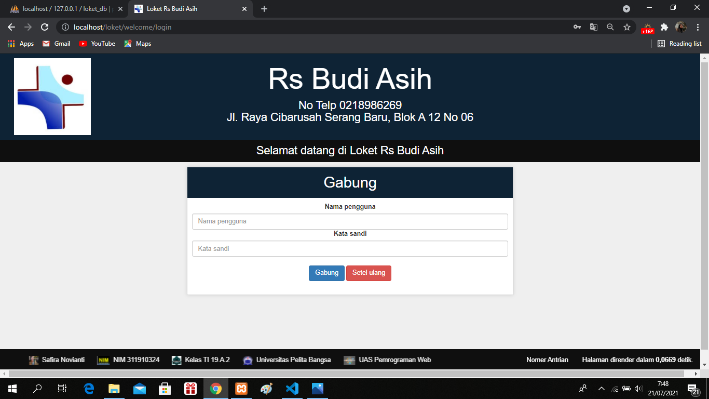The image size is (709, 399).
Task: Click the page reload icon
Action: pyautogui.click(x=44, y=27)
